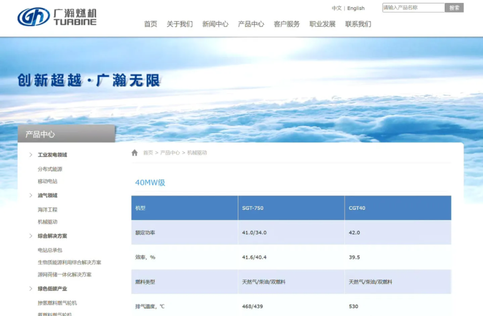Open the 新闻中心 navigation menu

[x=215, y=24]
